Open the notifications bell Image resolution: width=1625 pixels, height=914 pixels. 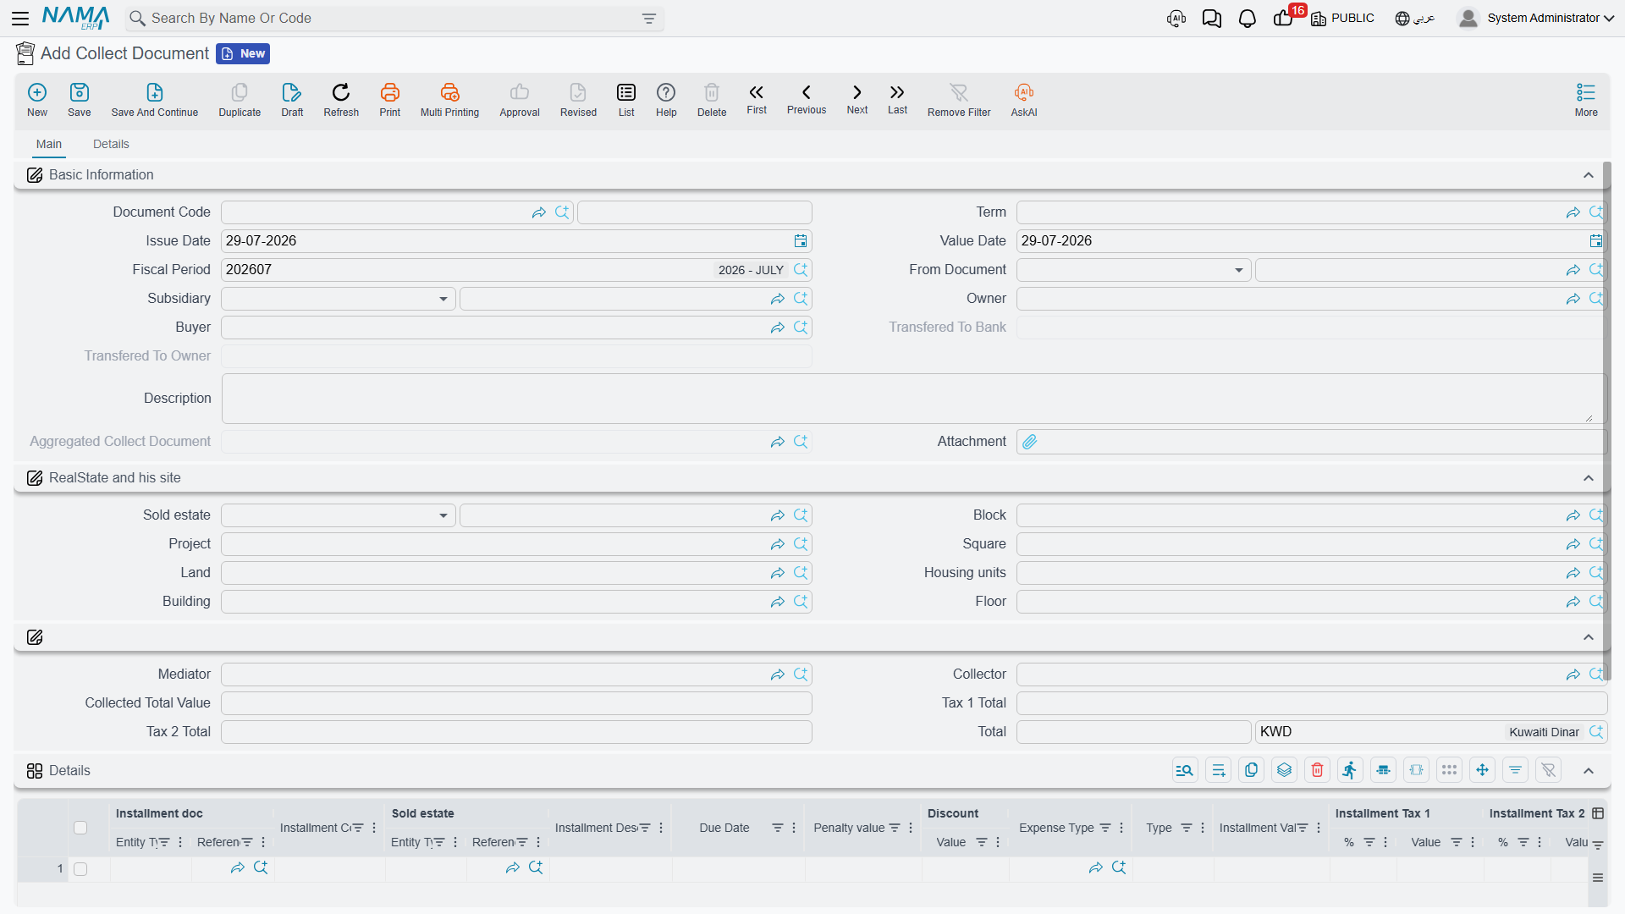coord(1247,19)
